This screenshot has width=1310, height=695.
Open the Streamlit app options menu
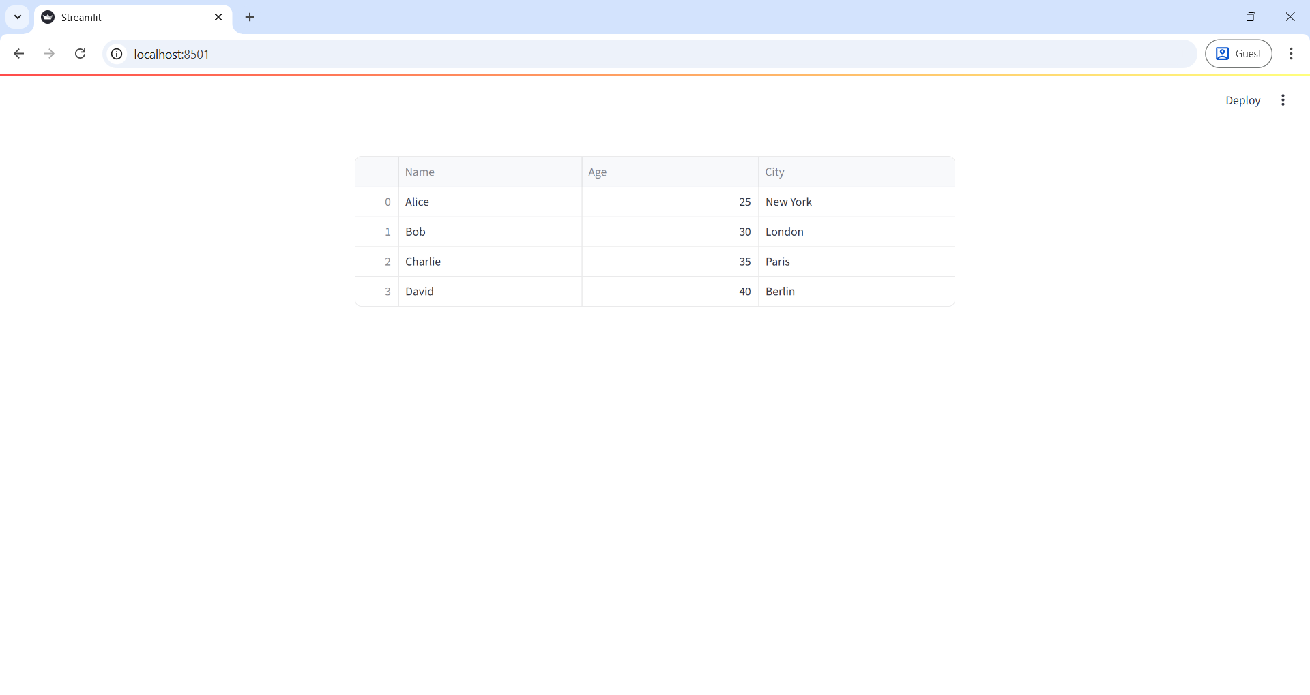(1283, 100)
